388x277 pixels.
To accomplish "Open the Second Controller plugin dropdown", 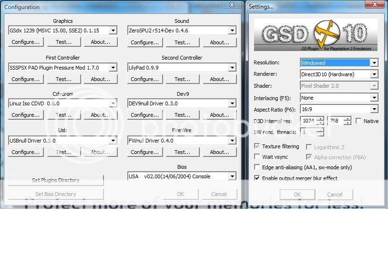I will [182, 68].
